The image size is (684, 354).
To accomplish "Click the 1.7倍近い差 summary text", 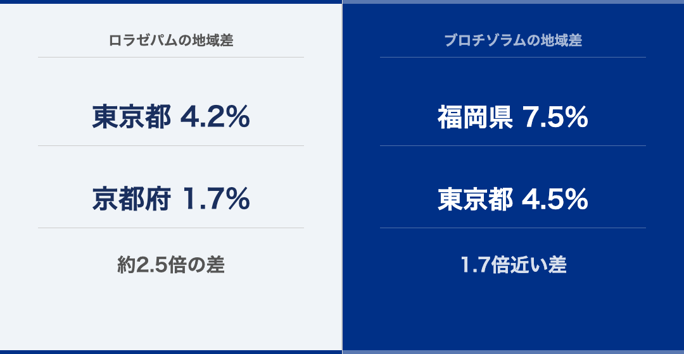I will (514, 265).
